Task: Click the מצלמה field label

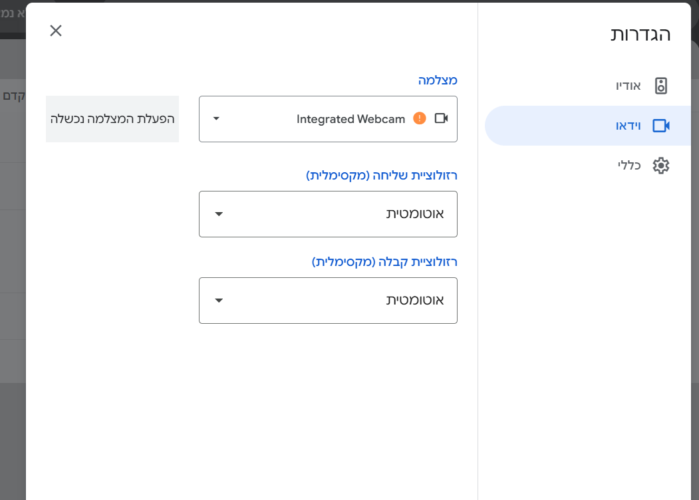Action: pyautogui.click(x=438, y=80)
